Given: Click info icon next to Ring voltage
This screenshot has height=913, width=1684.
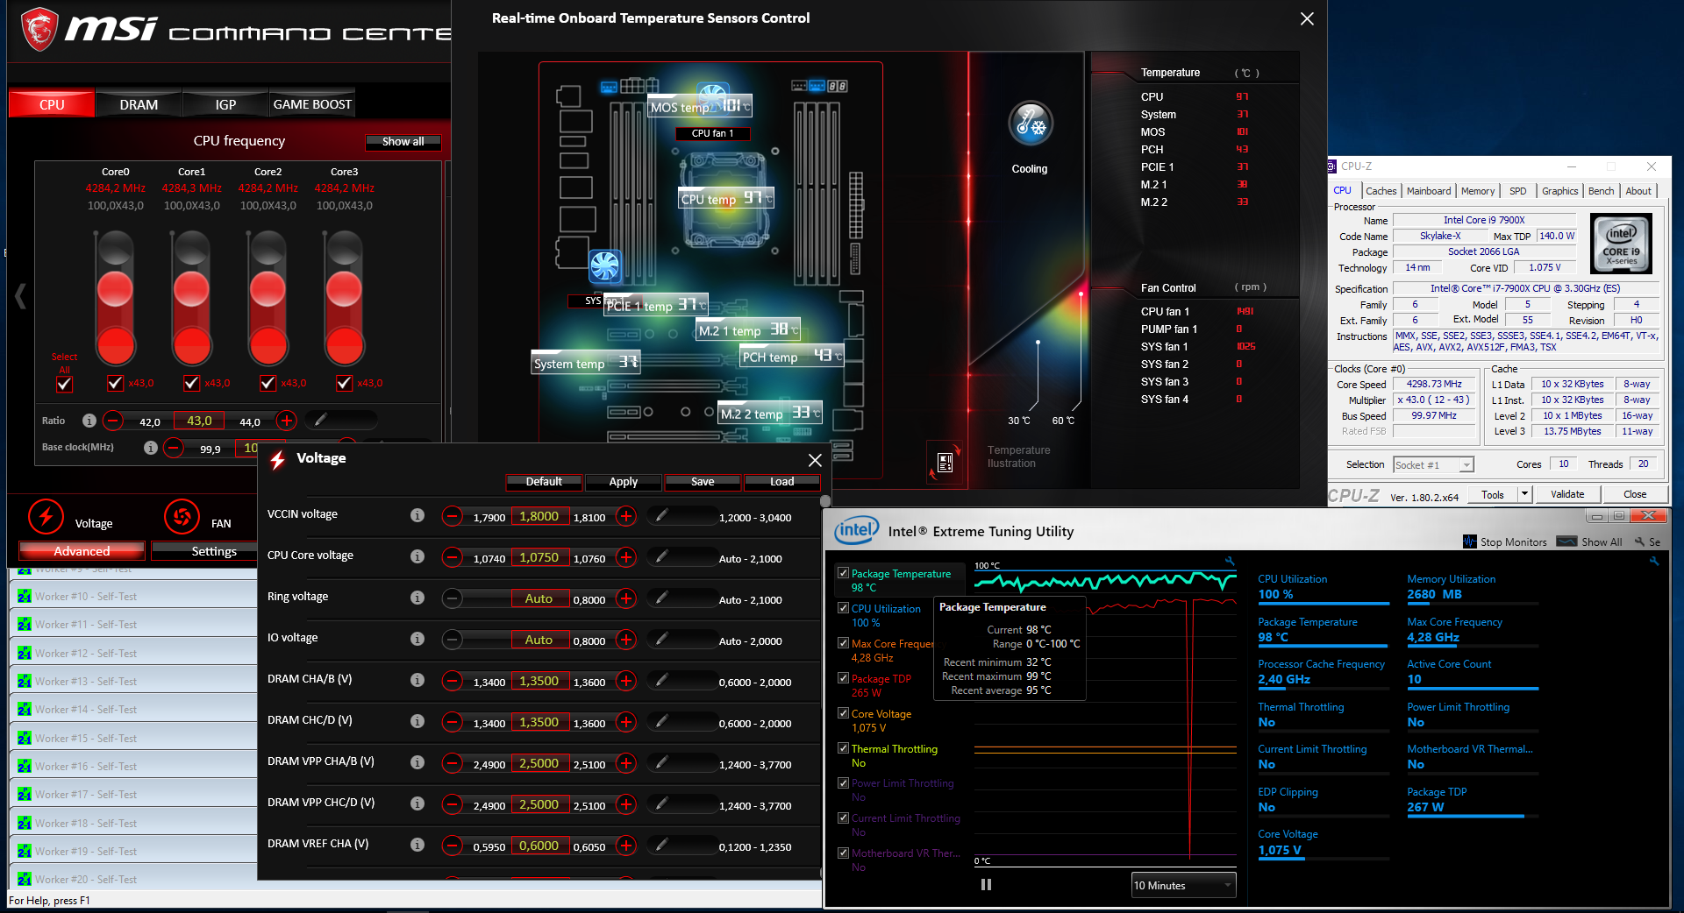Looking at the screenshot, I should pos(417,598).
